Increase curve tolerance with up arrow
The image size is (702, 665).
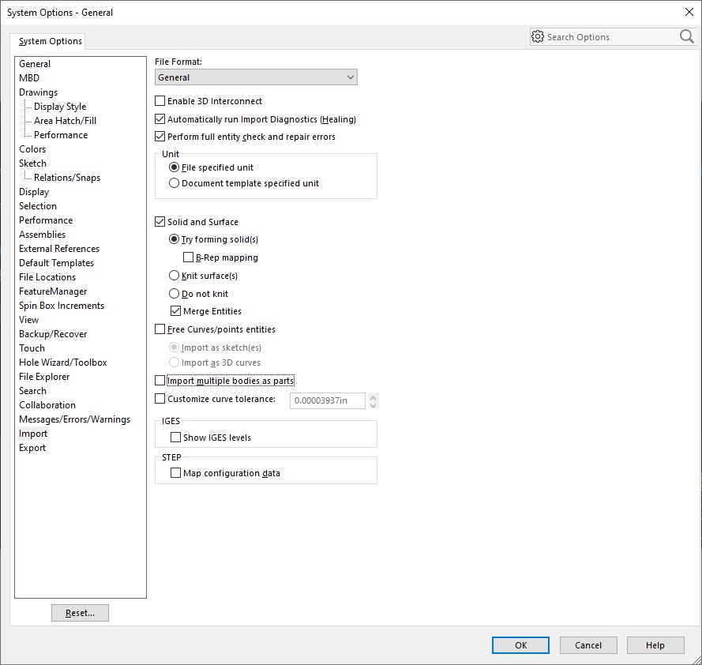point(373,396)
